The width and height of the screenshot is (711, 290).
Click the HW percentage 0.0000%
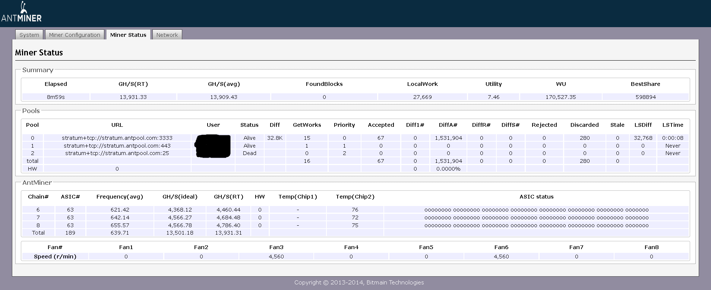click(x=448, y=169)
